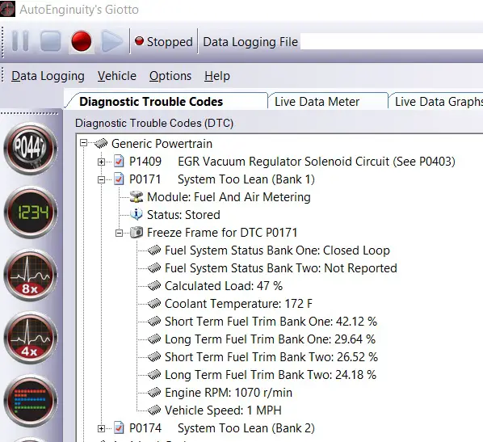The width and height of the screenshot is (483, 442).
Task: Select the Status: Stored row
Action: (x=183, y=215)
